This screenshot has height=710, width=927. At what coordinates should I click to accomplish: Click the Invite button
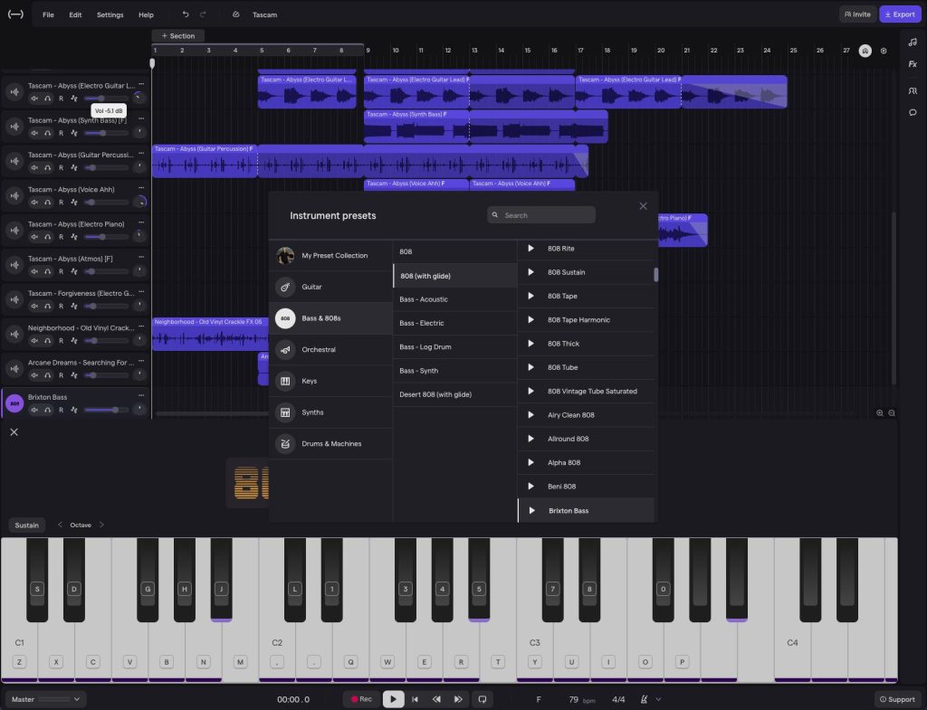click(857, 14)
